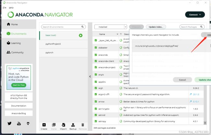This screenshot has height=135, width=211.
Task: Toggle the argon2-cffi checkbox
Action: (x=96, y=94)
